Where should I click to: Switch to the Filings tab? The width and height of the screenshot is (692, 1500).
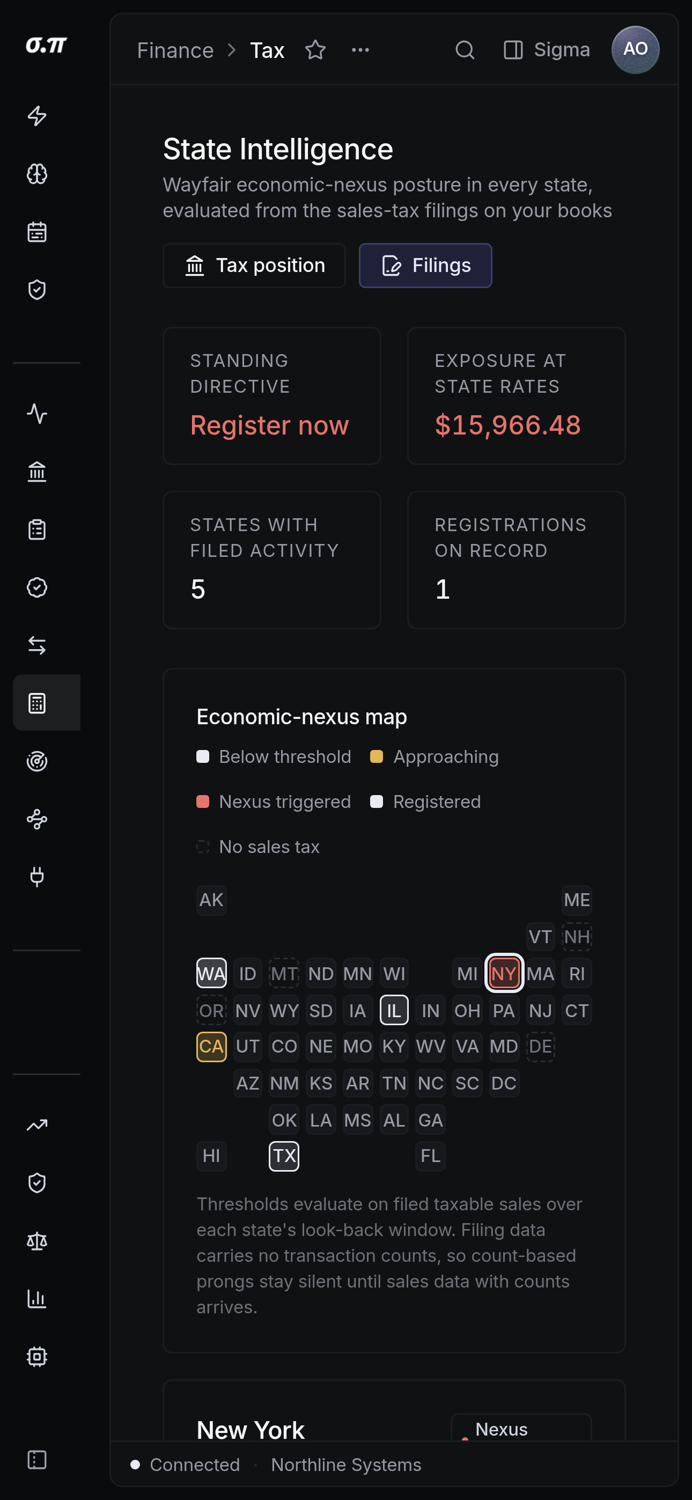425,266
